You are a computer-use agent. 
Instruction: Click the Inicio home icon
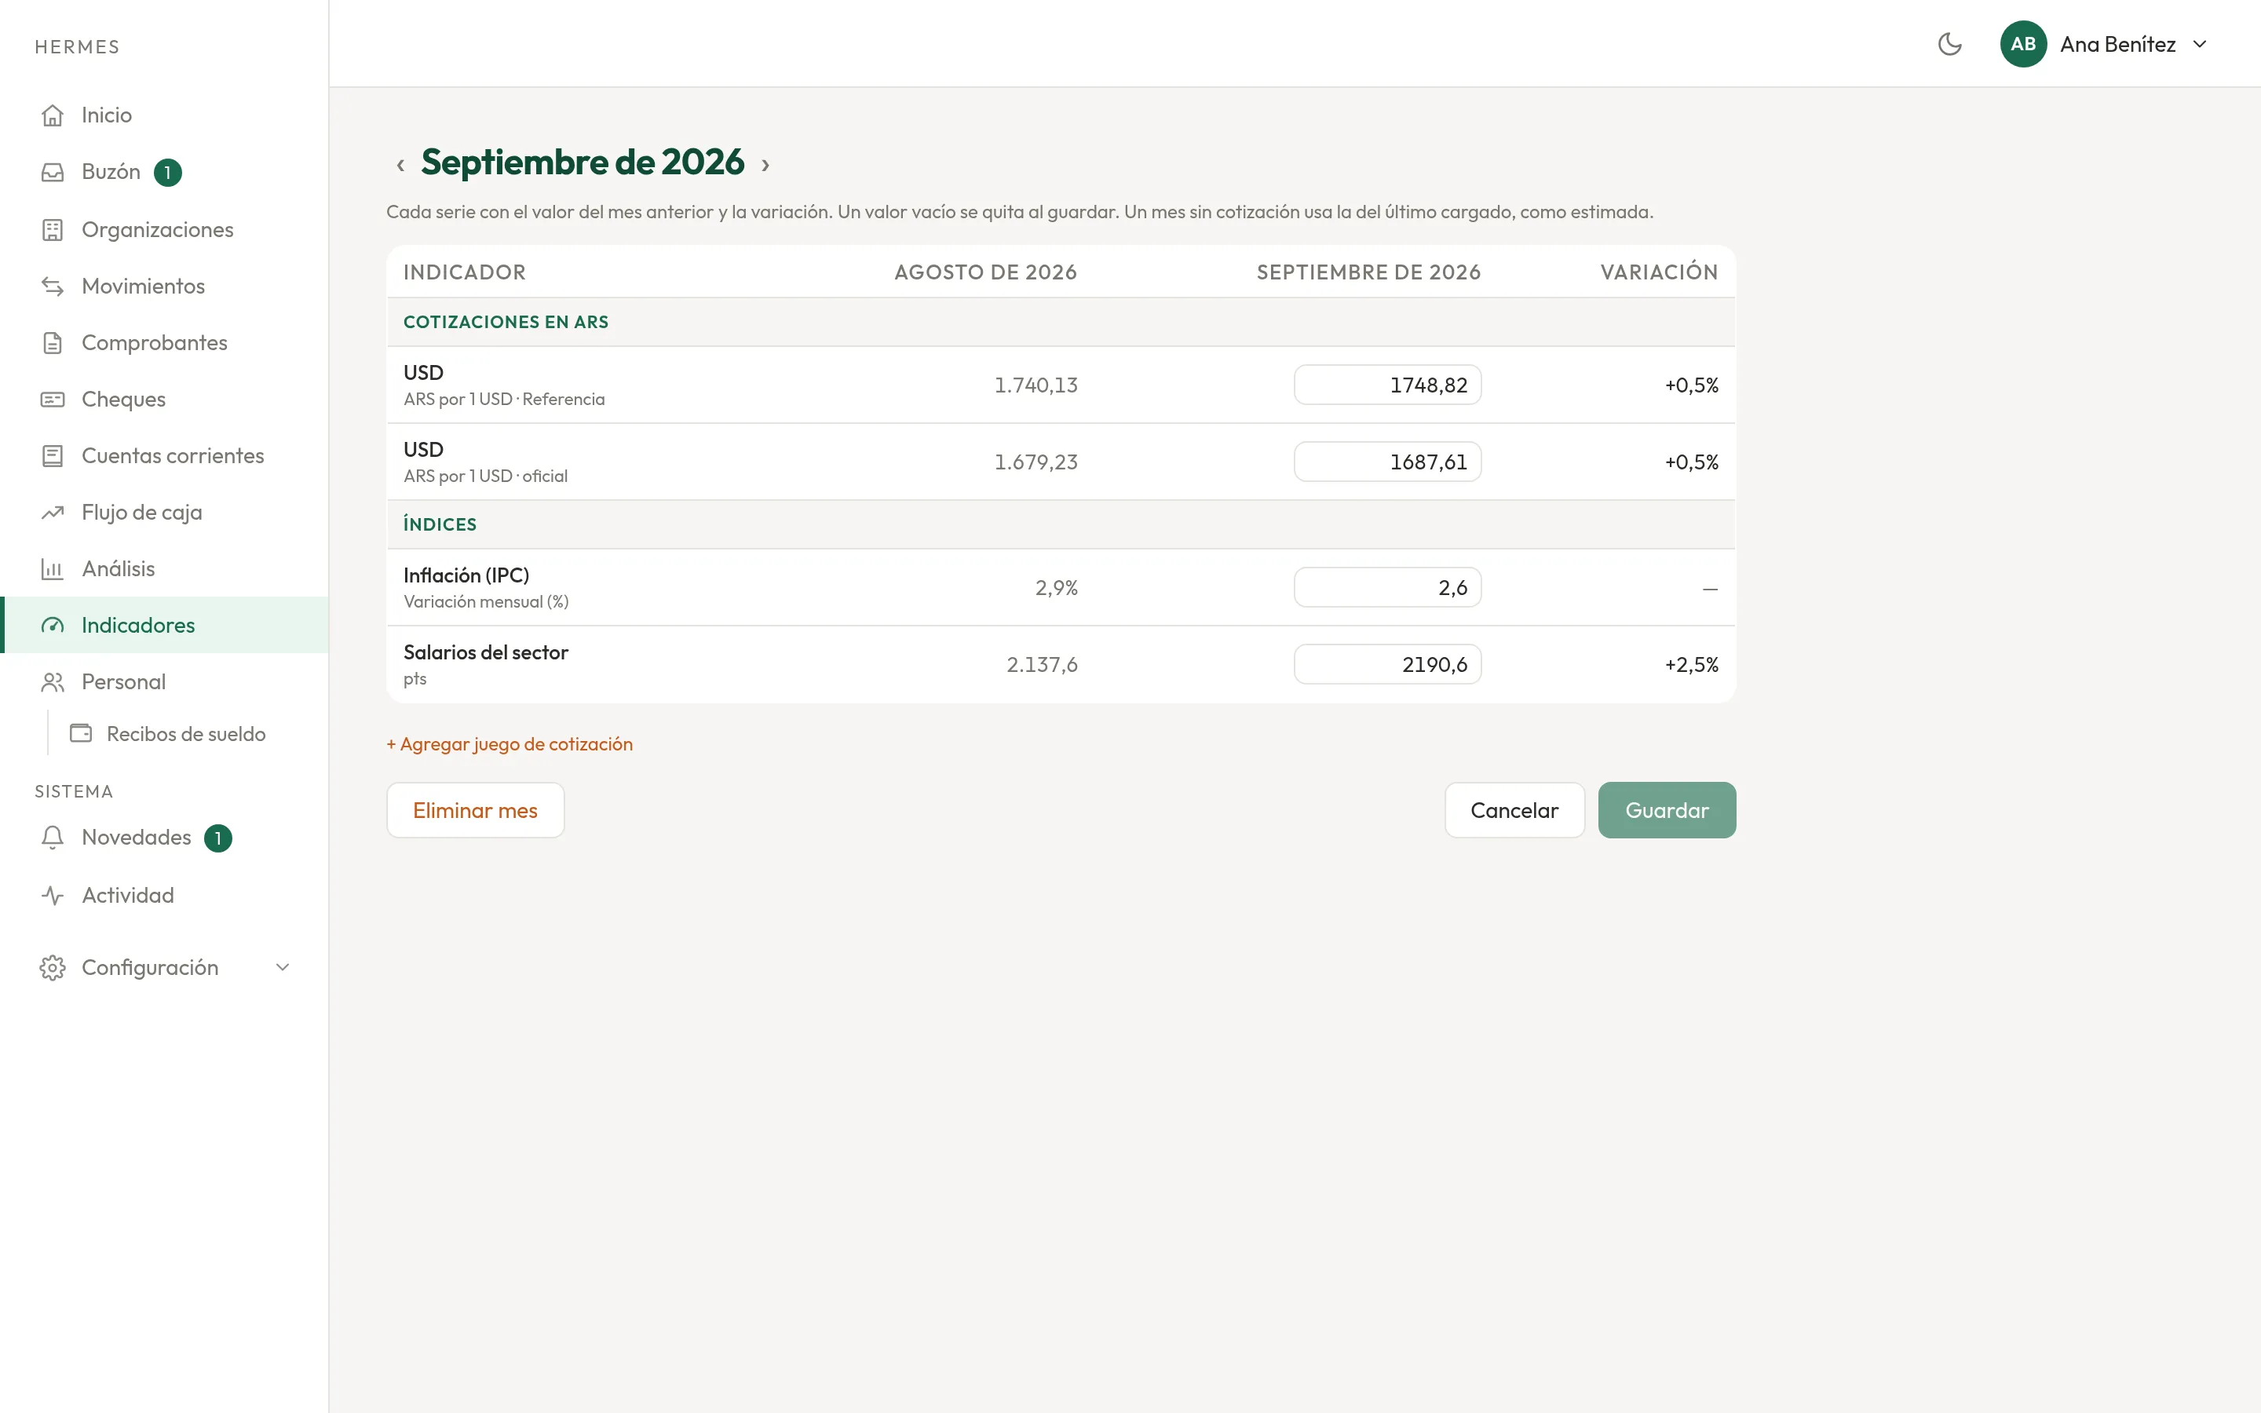point(53,115)
